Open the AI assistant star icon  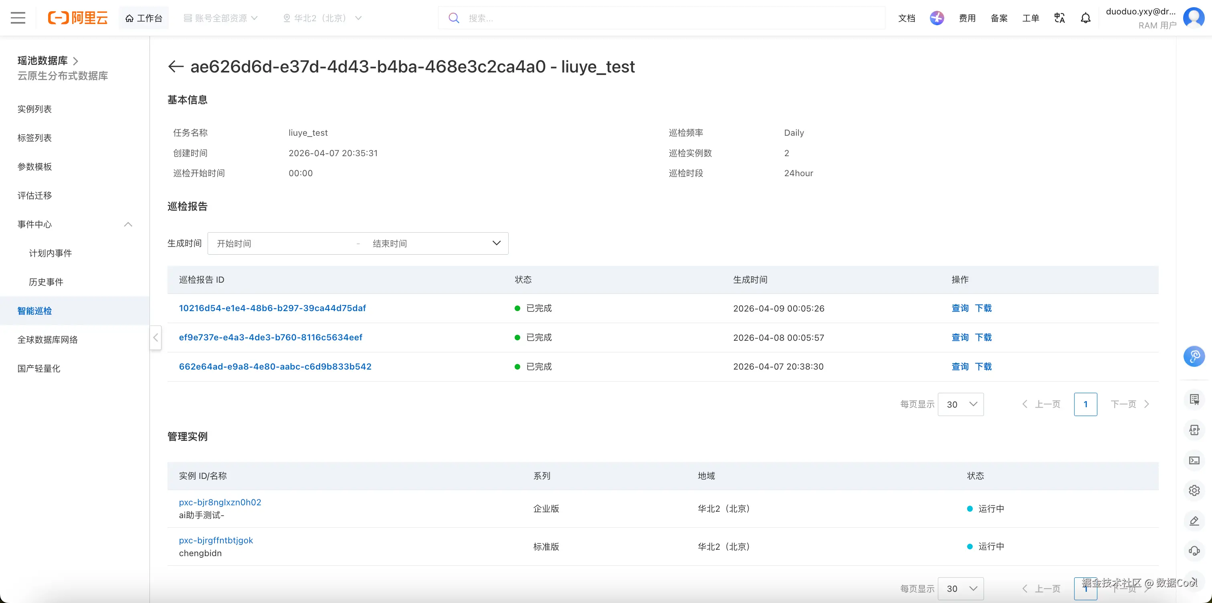tap(936, 18)
